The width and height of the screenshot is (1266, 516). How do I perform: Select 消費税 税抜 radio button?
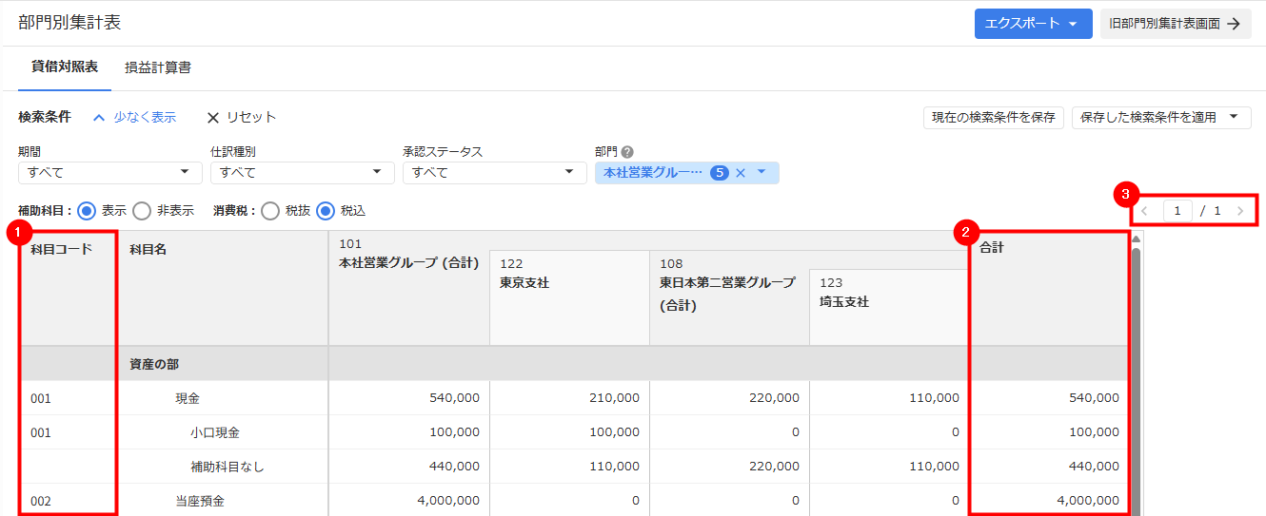coord(270,211)
